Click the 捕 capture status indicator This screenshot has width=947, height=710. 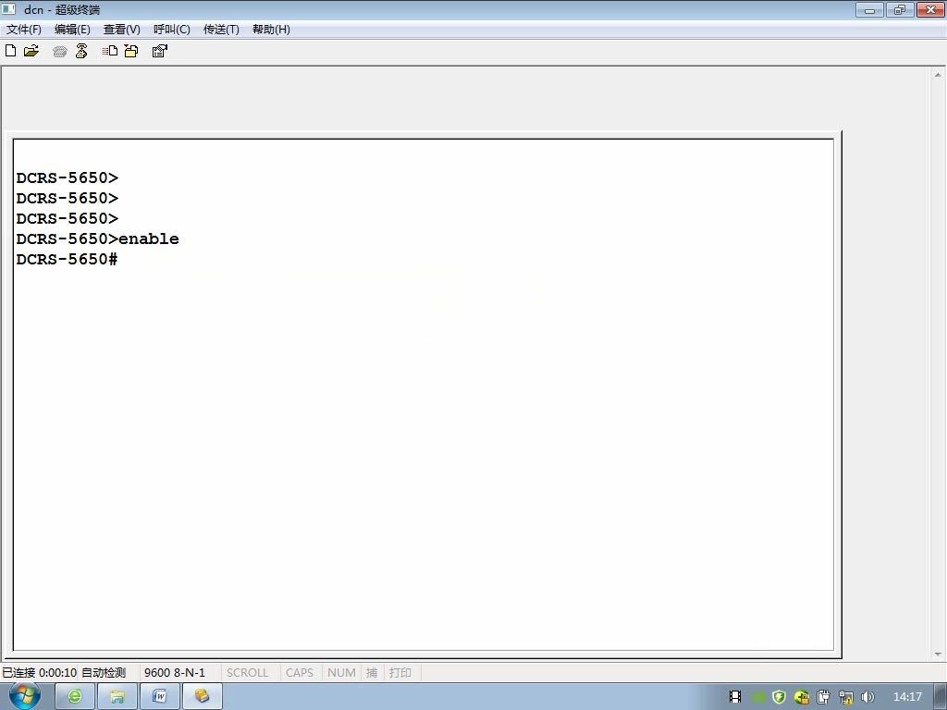(x=372, y=672)
